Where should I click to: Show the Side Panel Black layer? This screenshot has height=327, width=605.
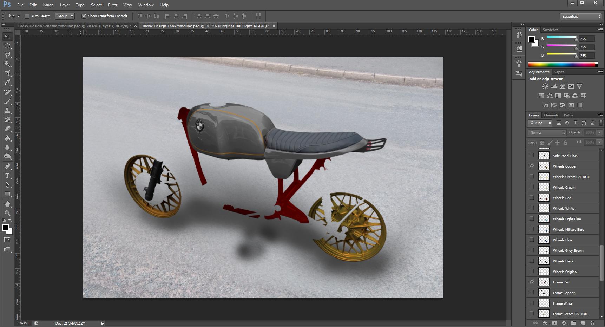click(x=532, y=156)
